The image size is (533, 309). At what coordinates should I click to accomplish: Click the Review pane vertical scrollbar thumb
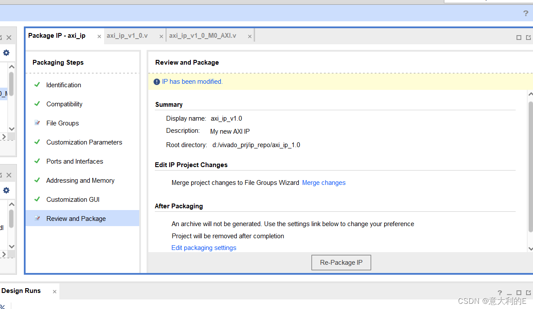coord(530,166)
